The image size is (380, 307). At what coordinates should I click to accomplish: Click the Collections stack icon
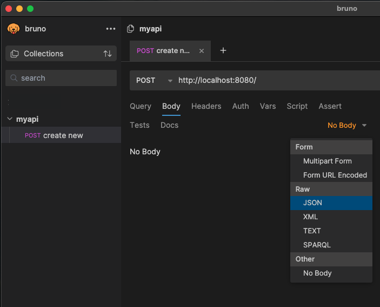[x=15, y=54]
